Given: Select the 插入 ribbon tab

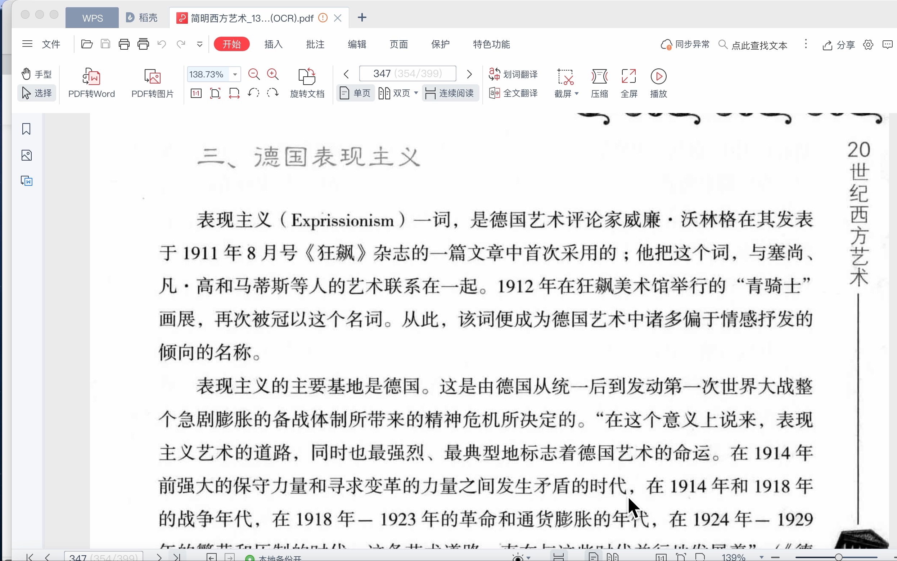Looking at the screenshot, I should pos(274,44).
